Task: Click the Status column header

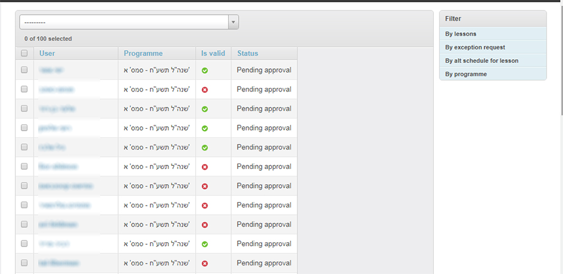Action: pos(248,54)
